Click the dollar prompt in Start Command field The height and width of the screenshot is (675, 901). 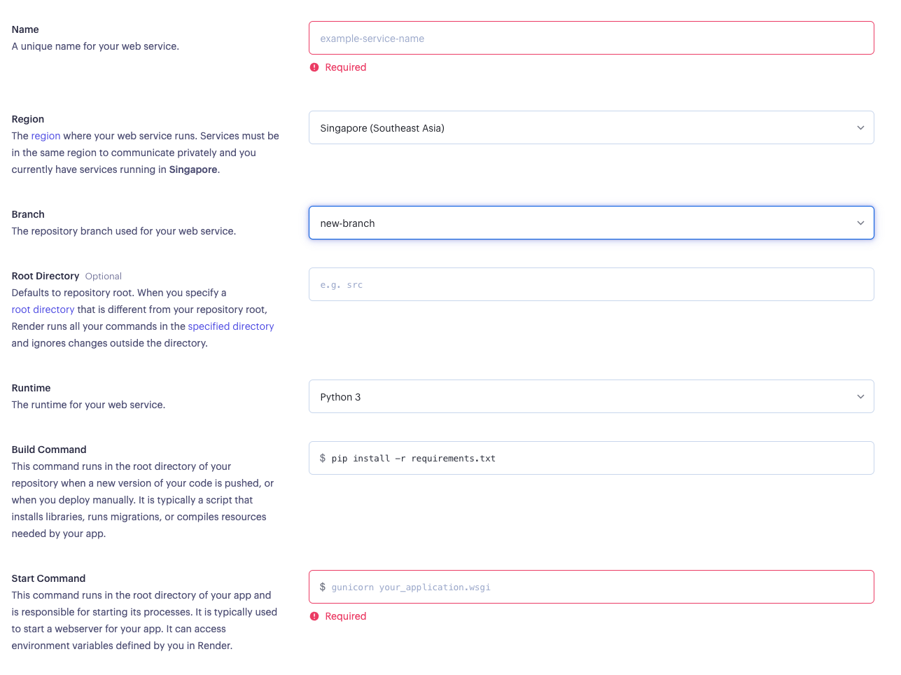tap(322, 587)
